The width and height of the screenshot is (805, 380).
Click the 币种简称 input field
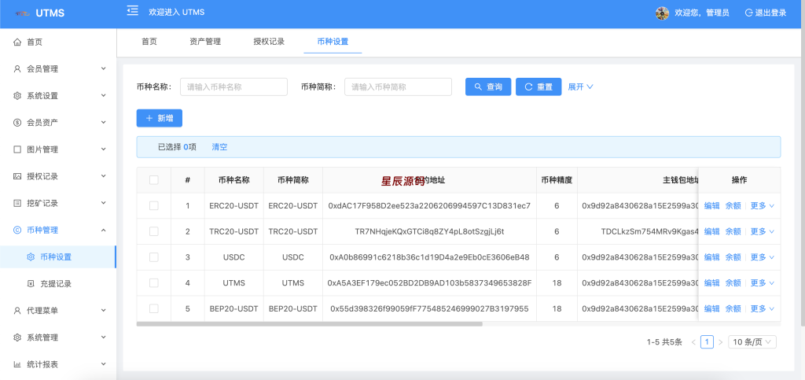[x=398, y=87]
